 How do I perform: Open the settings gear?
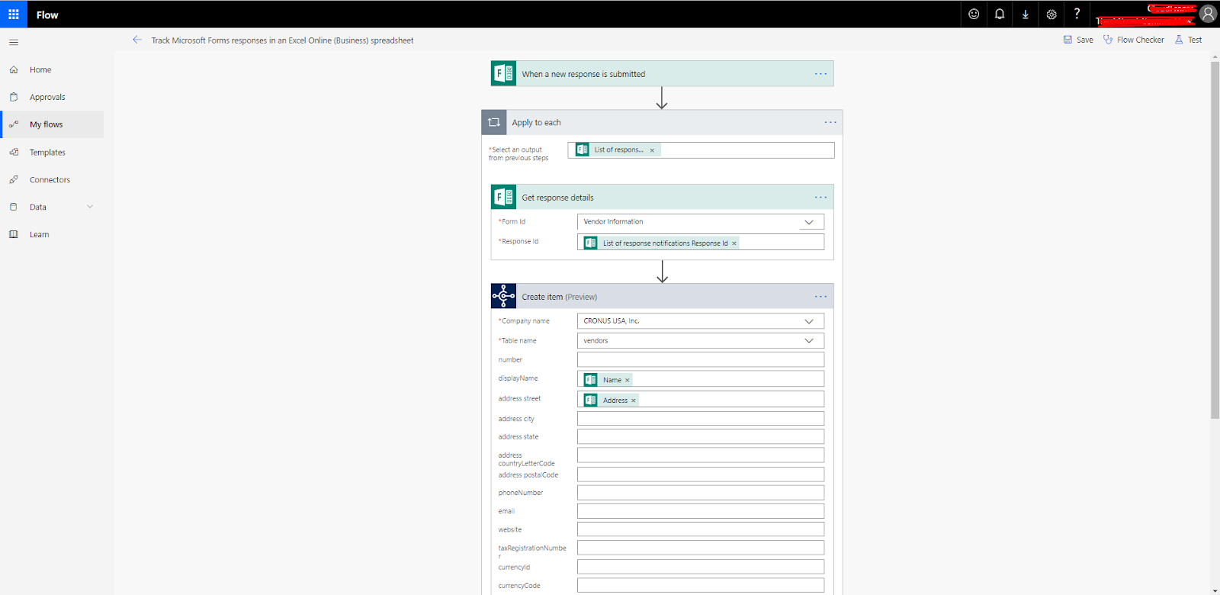pos(1051,14)
